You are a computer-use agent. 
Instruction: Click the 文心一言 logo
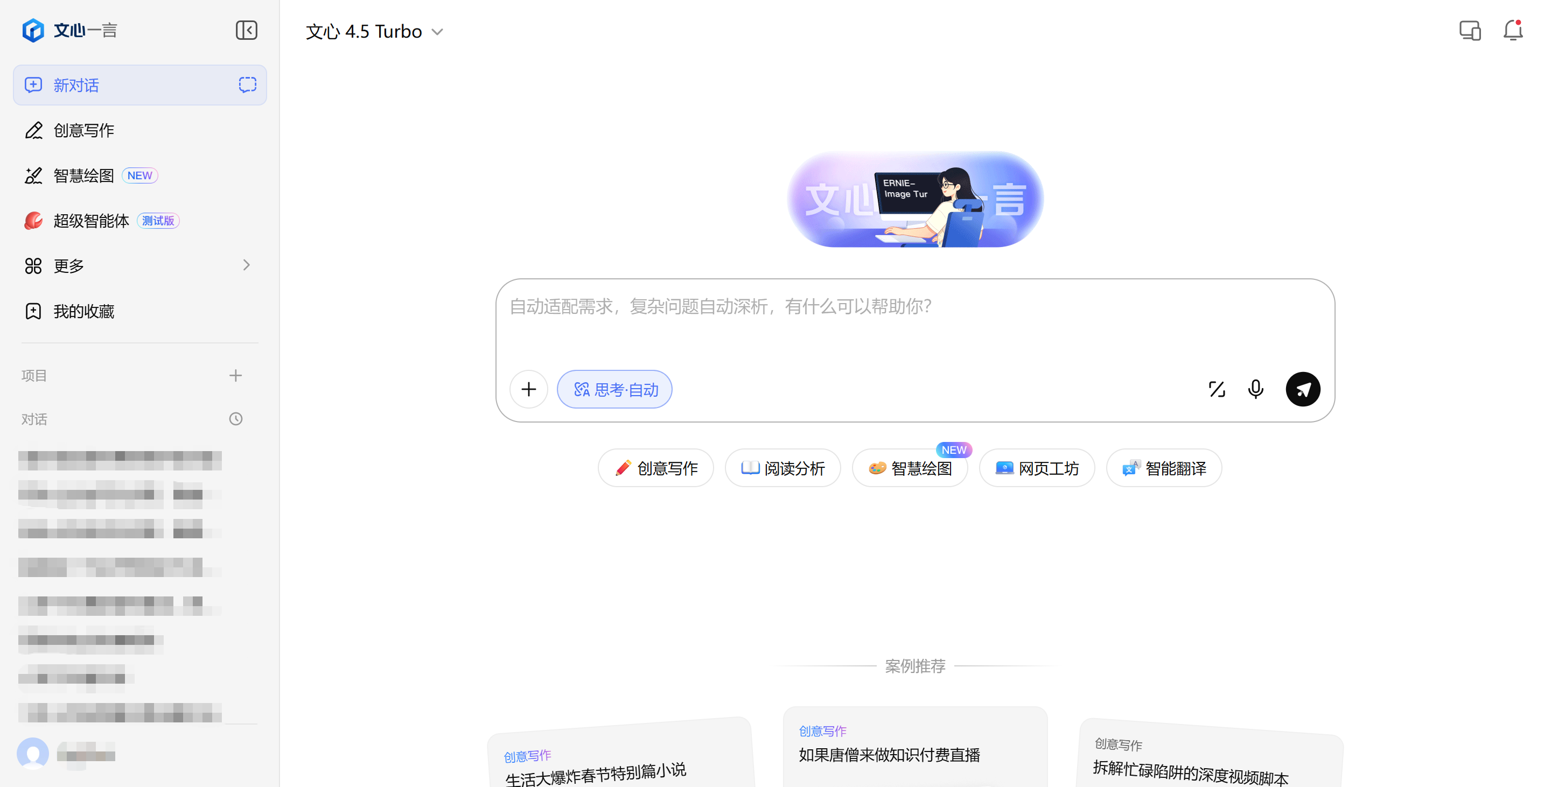click(x=69, y=30)
